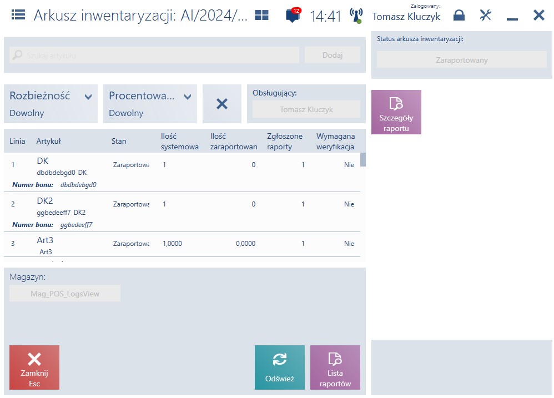Click the Dodaj button

[x=333, y=55]
